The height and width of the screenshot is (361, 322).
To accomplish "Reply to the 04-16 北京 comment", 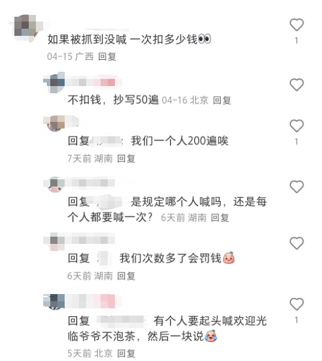I will (x=222, y=100).
